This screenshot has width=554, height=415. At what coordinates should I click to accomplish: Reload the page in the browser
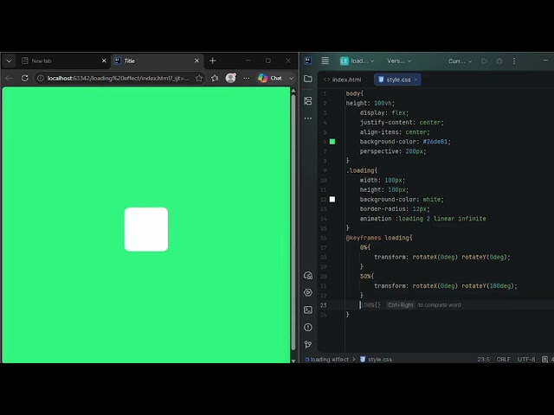(25, 78)
